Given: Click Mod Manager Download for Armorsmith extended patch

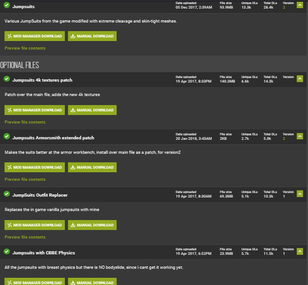Looking at the screenshot, I should tap(35, 167).
